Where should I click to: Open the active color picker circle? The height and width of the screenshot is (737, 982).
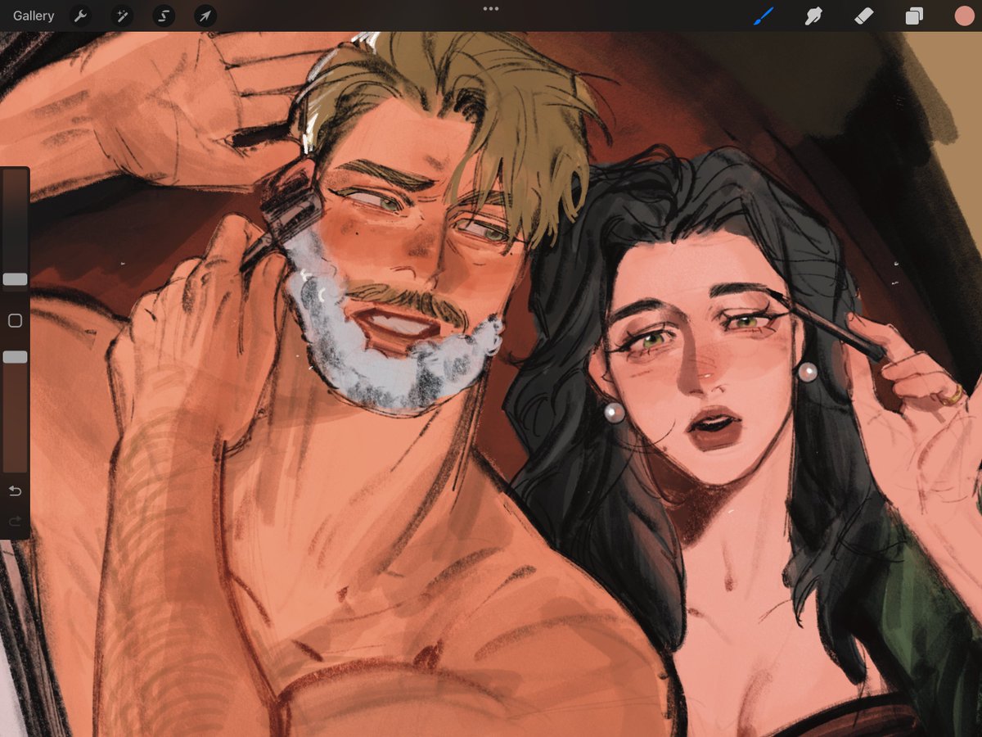tap(964, 16)
